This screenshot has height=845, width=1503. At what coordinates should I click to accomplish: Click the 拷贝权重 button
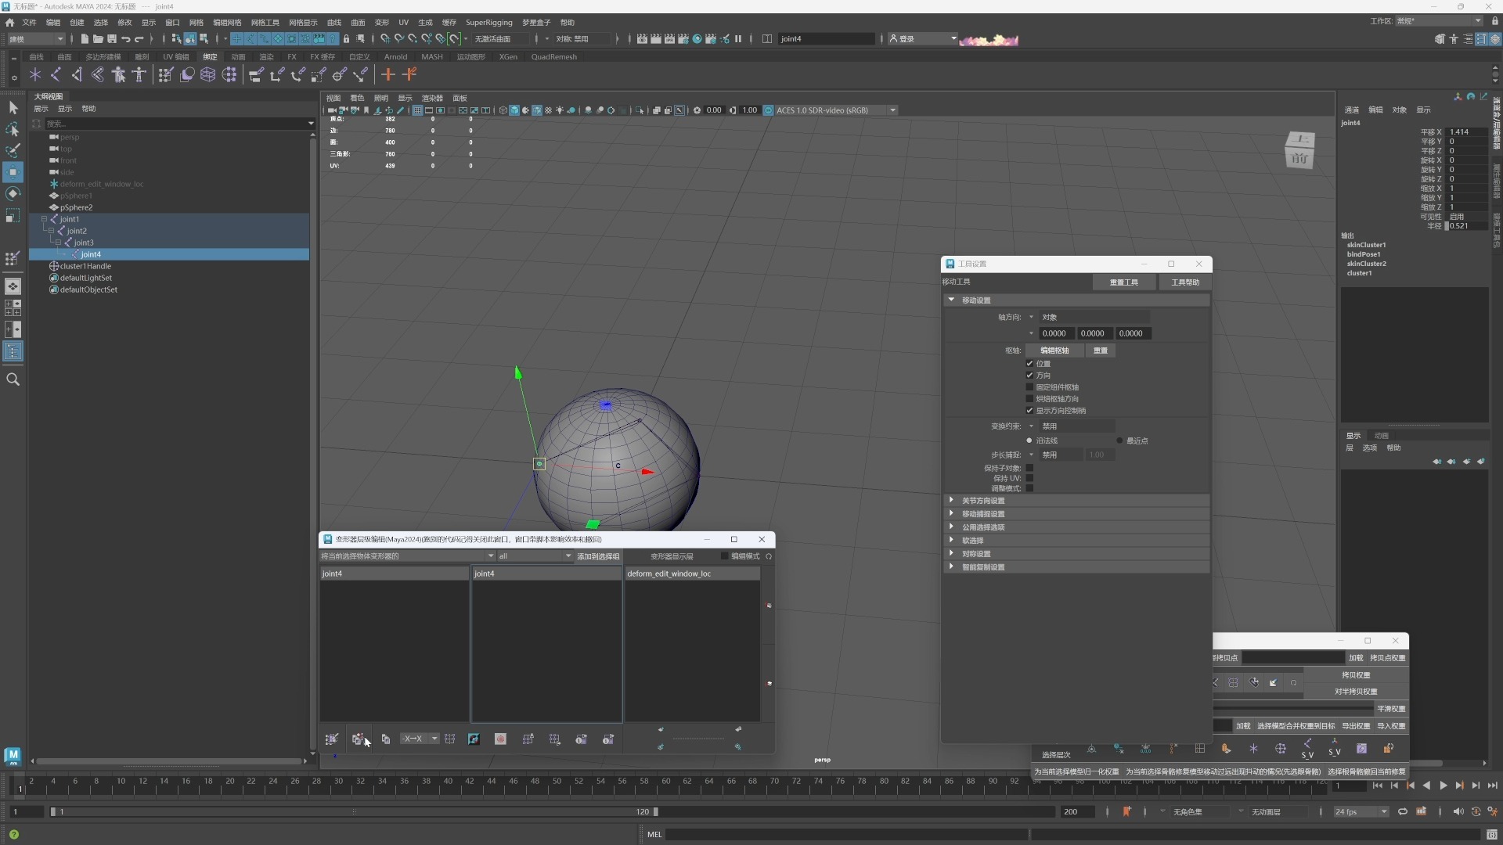tap(1355, 675)
